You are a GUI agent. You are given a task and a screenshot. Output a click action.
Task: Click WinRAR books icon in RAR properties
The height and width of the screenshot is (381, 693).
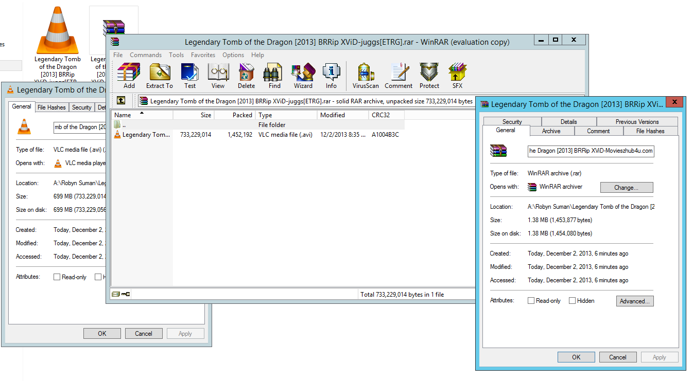(498, 151)
